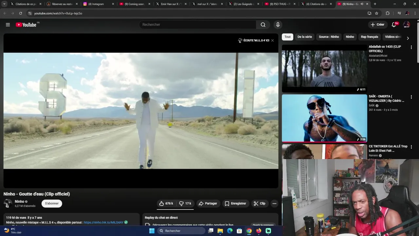Open Chrome media controls icon

[399, 13]
